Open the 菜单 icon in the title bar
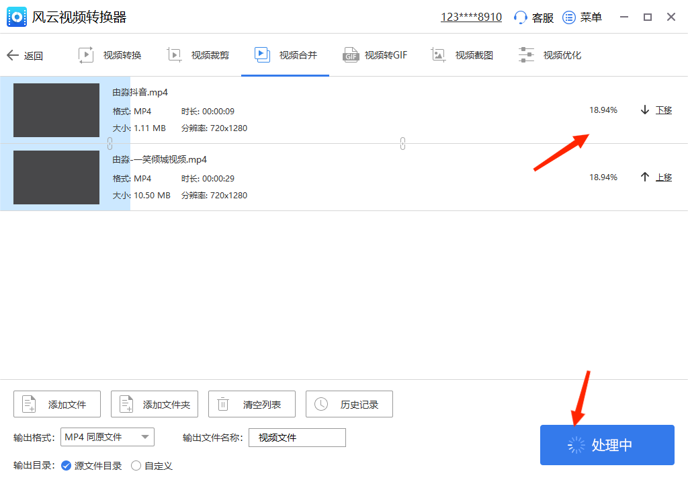The image size is (688, 484). [x=568, y=17]
